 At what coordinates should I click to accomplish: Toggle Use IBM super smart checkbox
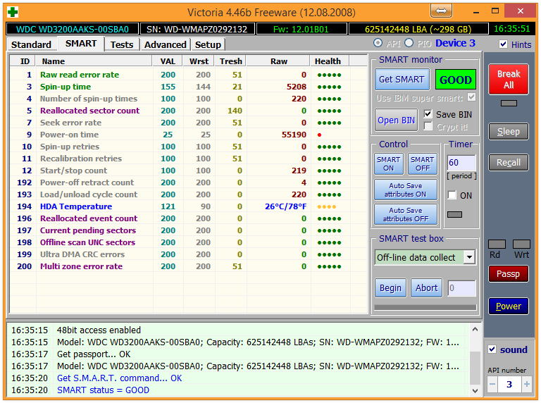point(471,97)
